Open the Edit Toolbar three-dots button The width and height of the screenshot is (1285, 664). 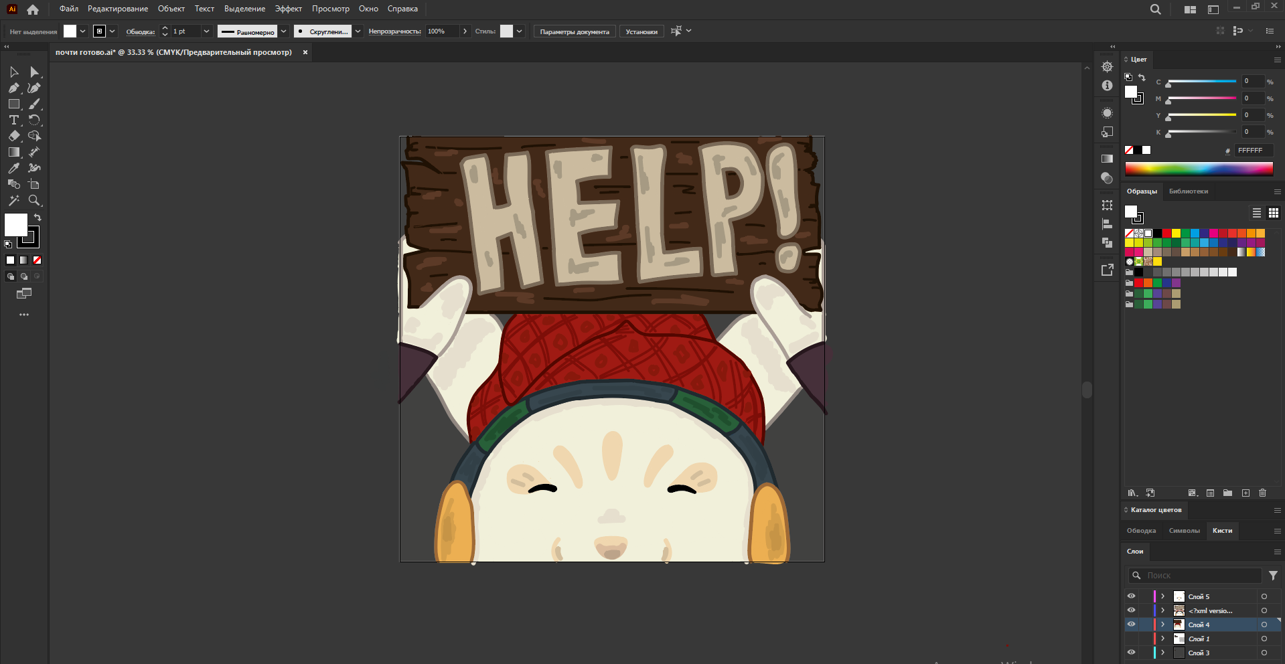click(24, 315)
